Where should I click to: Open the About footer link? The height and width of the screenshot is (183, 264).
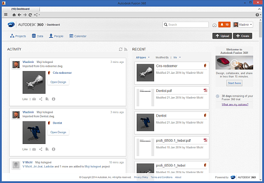(x=178, y=177)
